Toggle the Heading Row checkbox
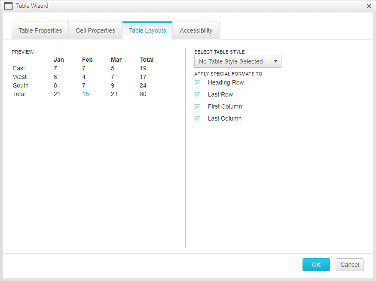This screenshot has width=376, height=281. 198,83
